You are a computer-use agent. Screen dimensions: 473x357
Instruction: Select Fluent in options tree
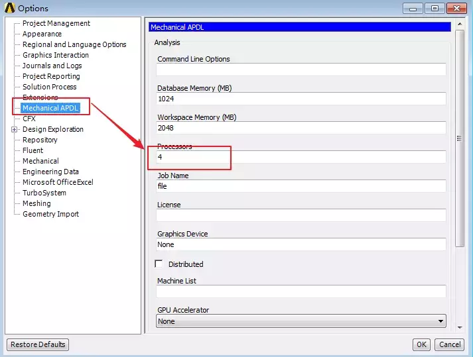[33, 150]
